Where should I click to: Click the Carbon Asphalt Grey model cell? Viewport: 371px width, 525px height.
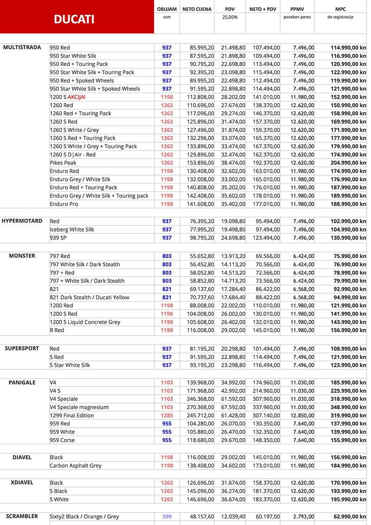(76, 466)
